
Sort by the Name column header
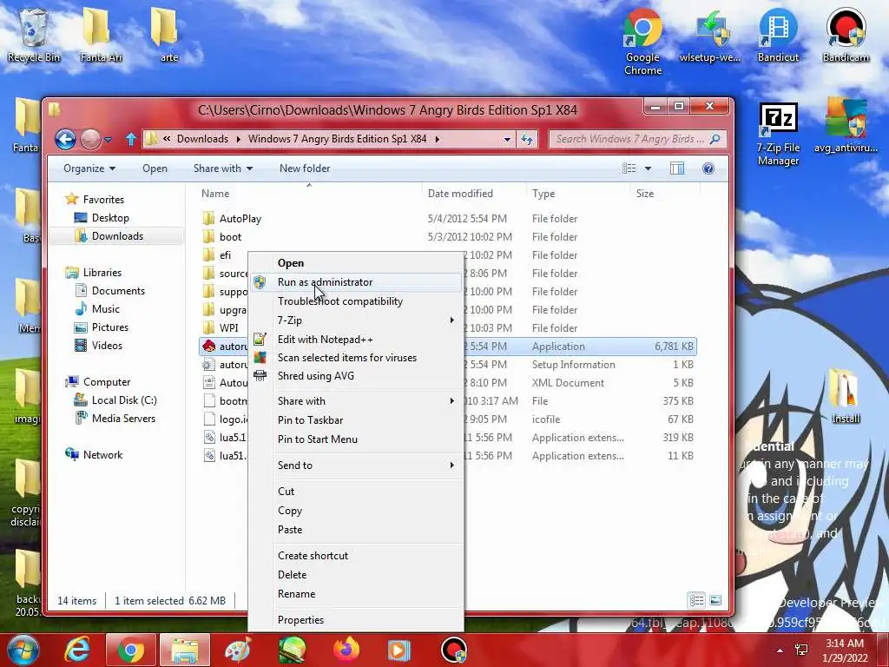point(307,194)
